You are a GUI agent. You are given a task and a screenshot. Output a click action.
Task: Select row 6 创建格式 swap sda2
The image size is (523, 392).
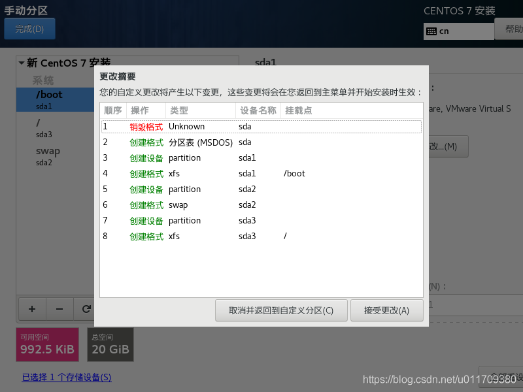261,205
